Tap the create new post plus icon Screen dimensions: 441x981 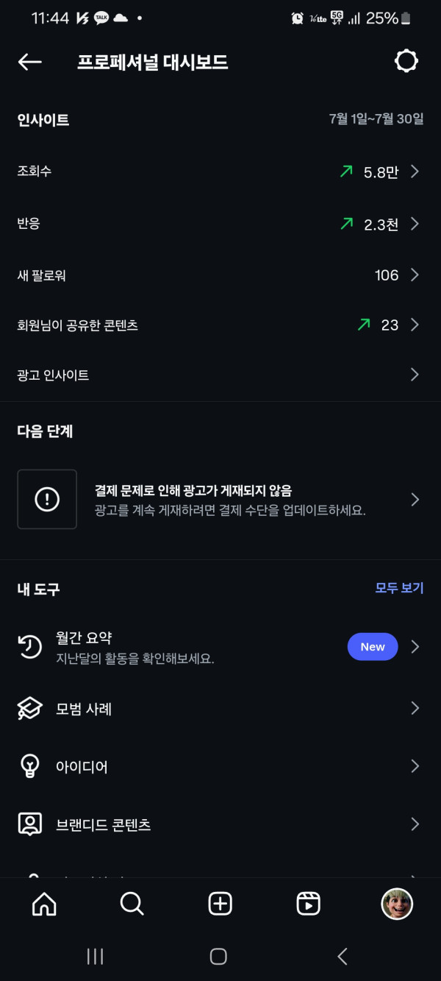[220, 904]
